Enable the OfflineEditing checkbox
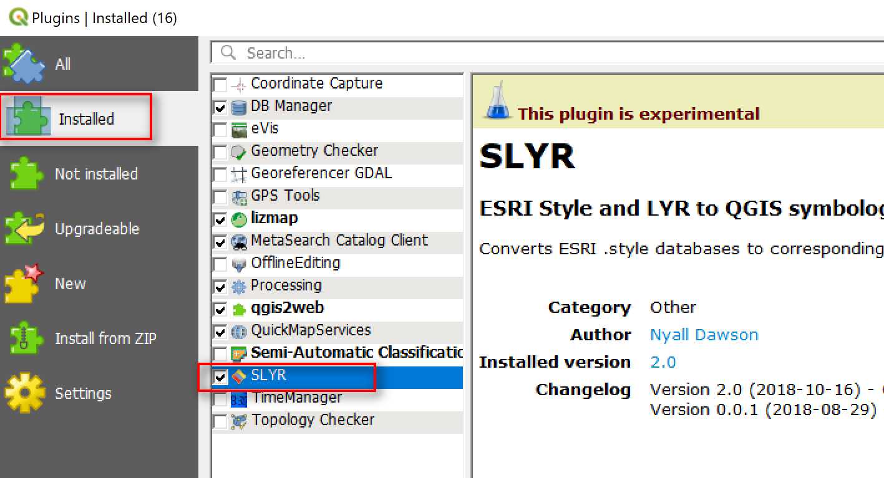The image size is (884, 478). click(x=220, y=264)
